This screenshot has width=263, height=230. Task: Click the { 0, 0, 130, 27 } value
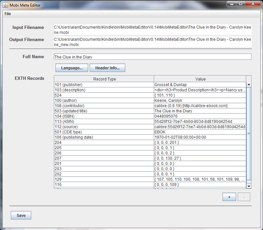(x=200, y=158)
